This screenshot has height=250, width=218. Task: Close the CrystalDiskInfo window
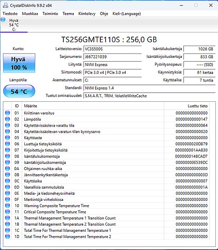point(211,5)
